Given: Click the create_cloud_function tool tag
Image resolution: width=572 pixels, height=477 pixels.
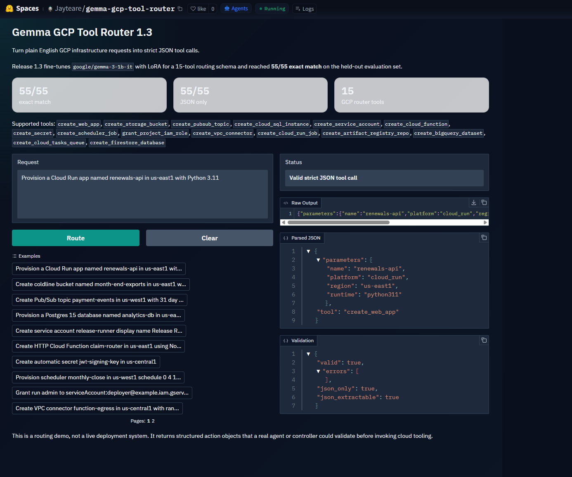Looking at the screenshot, I should (416, 124).
